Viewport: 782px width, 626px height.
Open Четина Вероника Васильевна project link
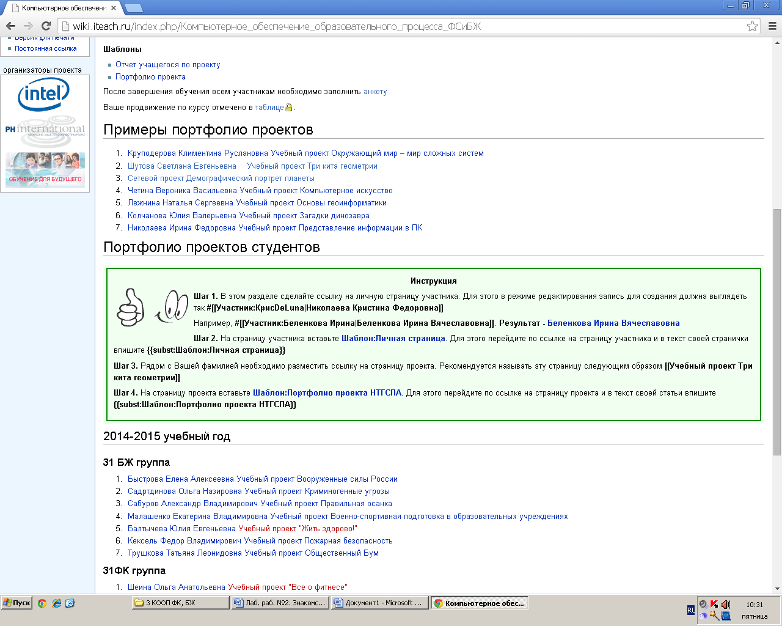coord(260,190)
